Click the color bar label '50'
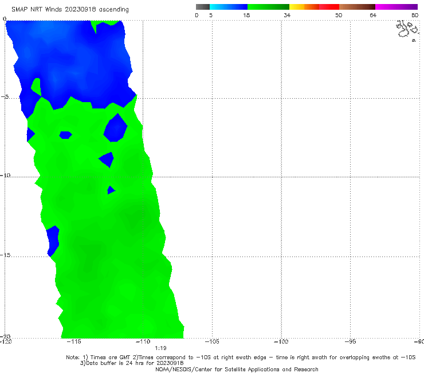Screen dimensions: 424x373 pyautogui.click(x=339, y=15)
